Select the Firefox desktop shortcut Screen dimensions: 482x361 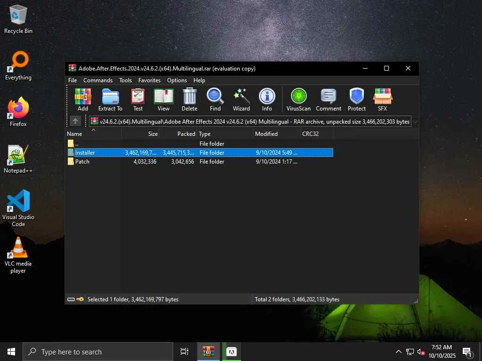coord(18,112)
